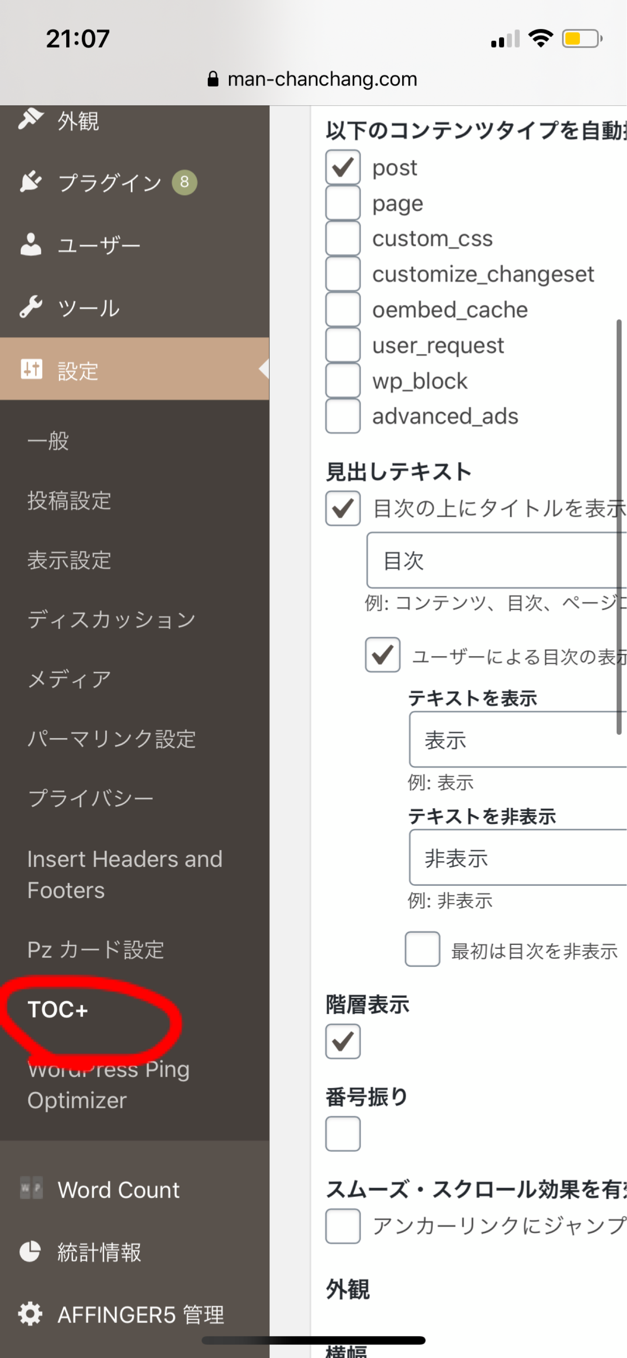Click the Appearance (外観) paintbrush icon
The height and width of the screenshot is (1358, 627).
[x=31, y=119]
